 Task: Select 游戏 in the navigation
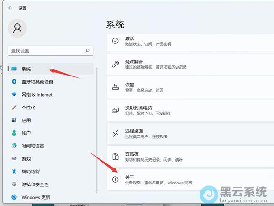tap(26, 158)
